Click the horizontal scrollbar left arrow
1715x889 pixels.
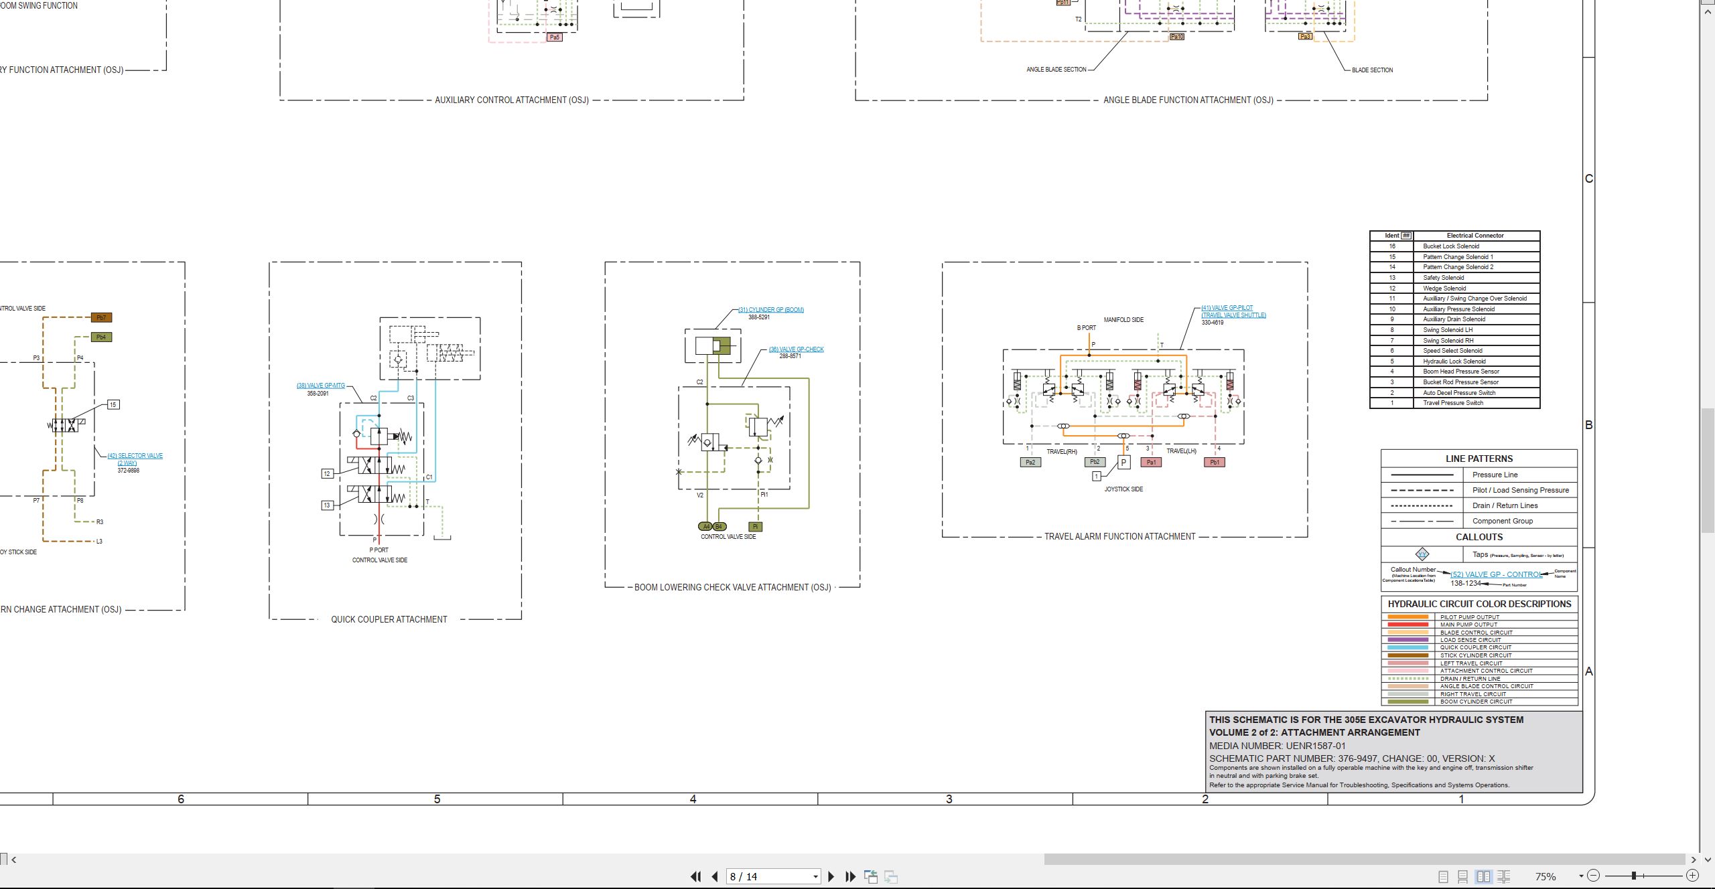tap(13, 860)
